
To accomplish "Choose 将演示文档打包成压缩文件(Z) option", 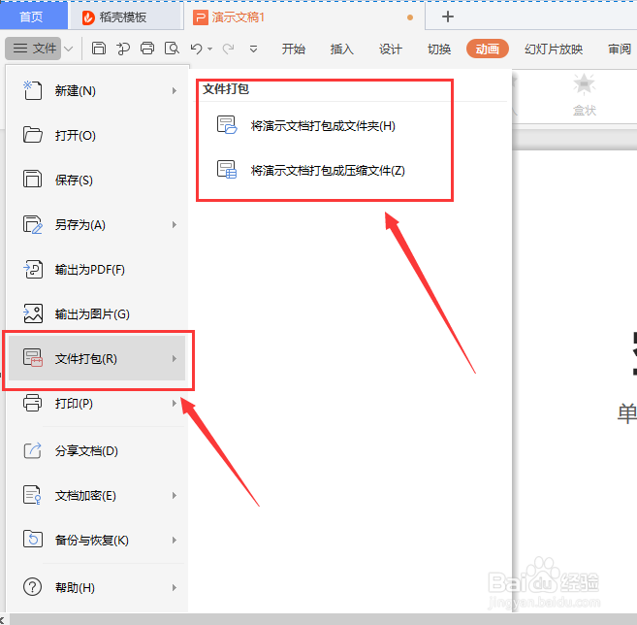I will click(328, 170).
